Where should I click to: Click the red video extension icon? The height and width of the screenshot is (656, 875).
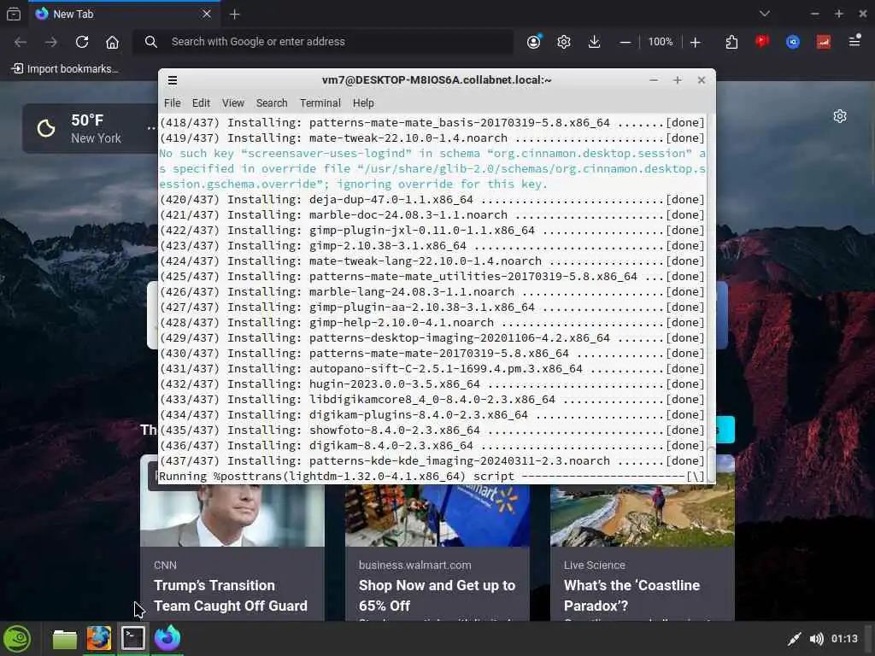[762, 41]
